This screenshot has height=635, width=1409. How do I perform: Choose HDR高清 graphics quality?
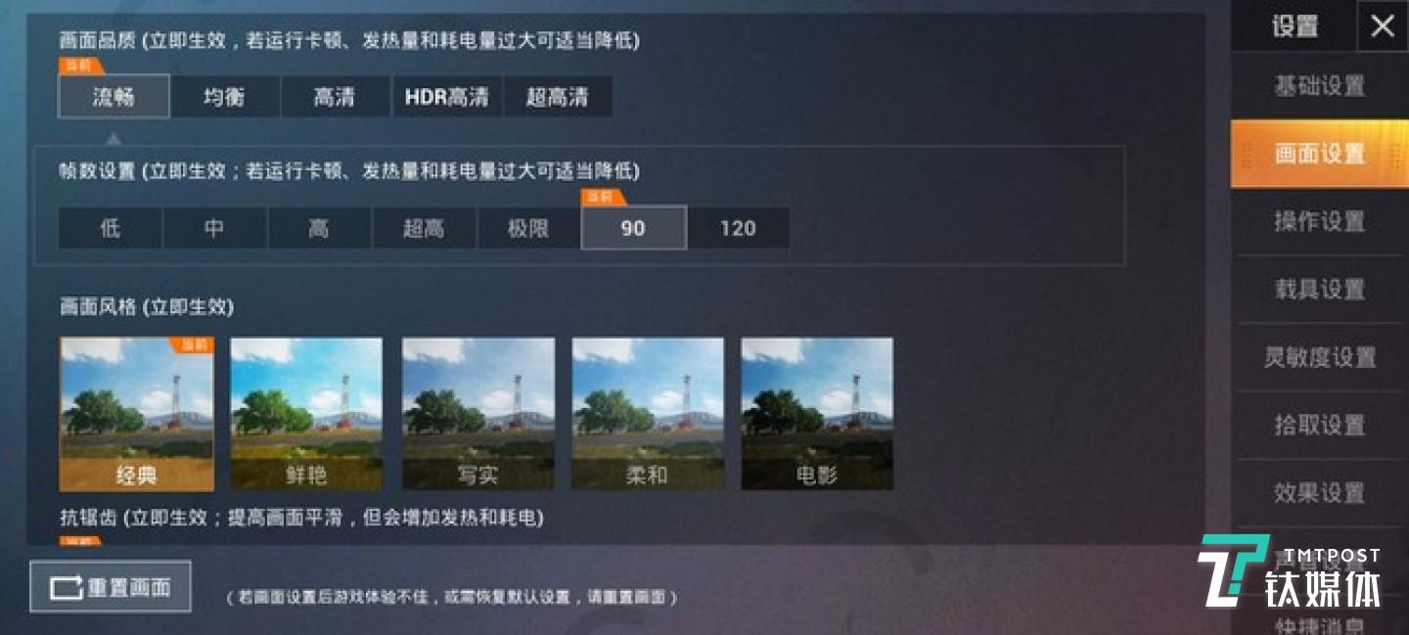446,97
